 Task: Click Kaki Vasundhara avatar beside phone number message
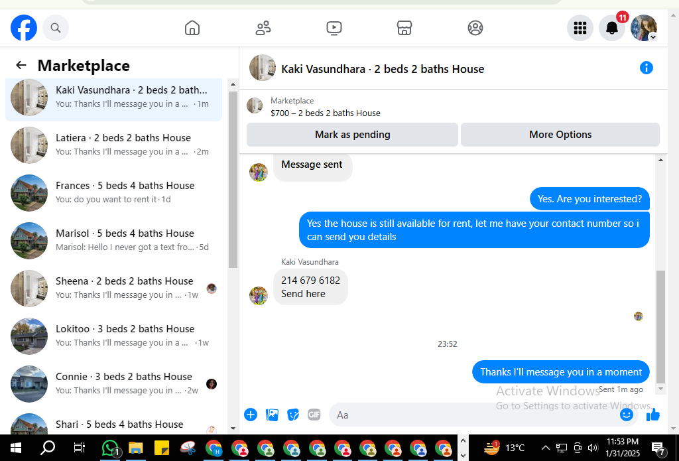point(259,295)
